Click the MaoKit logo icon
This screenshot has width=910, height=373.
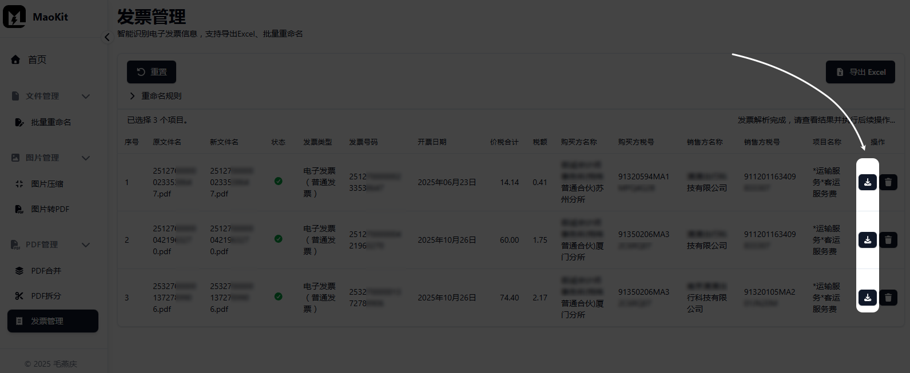click(x=14, y=17)
